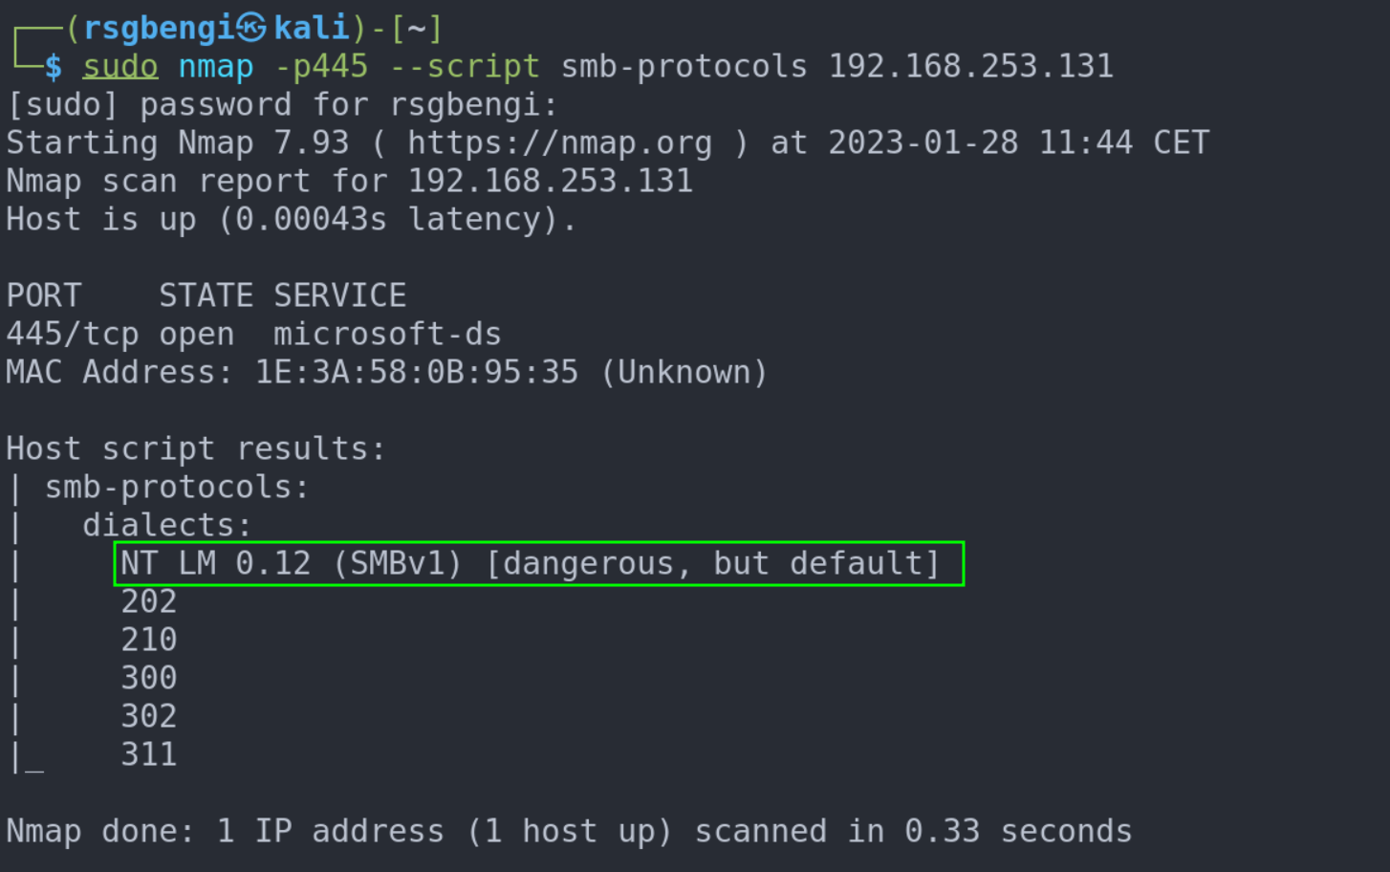The height and width of the screenshot is (872, 1390).
Task: Click the highlighted SMBv1 dangerous dialect line
Action: 538,563
